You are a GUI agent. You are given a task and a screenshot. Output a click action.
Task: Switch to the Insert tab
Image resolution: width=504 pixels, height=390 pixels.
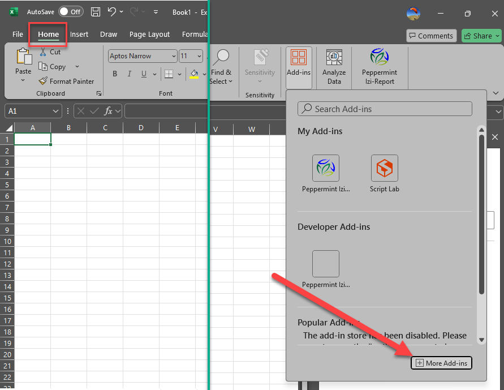click(x=79, y=34)
